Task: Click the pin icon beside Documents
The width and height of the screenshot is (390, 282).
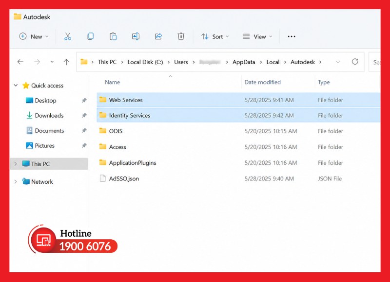Action: pos(84,130)
